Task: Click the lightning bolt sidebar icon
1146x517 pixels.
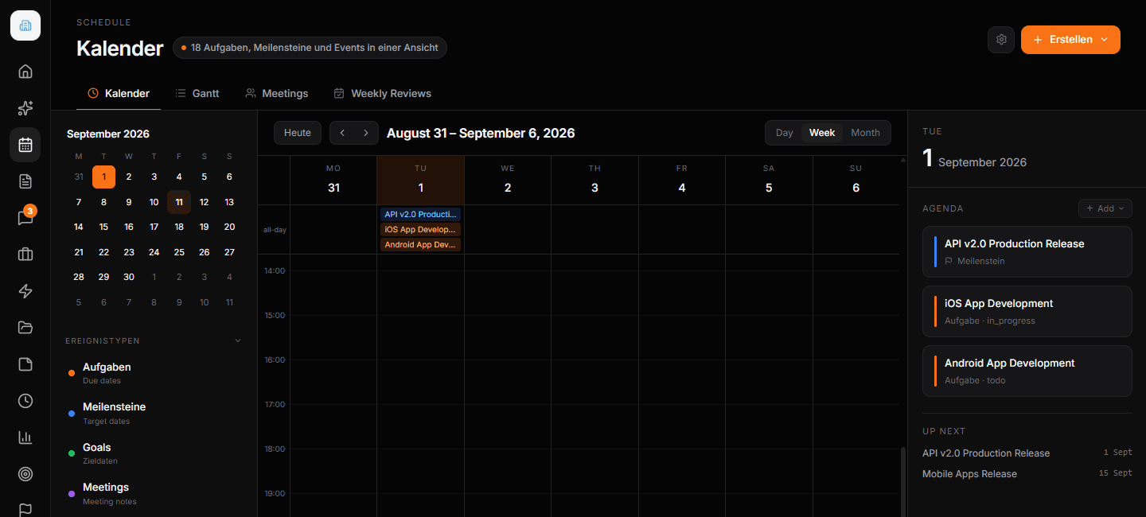Action: [x=25, y=291]
